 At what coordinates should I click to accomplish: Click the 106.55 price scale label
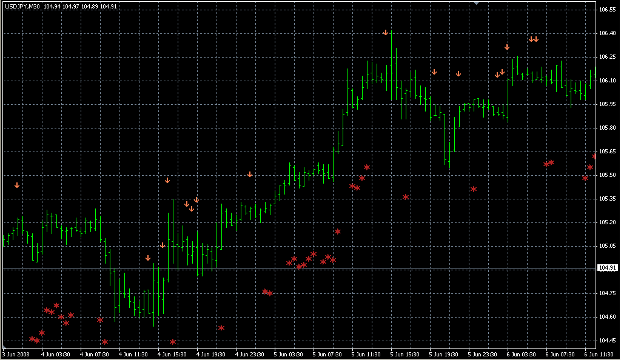(x=607, y=10)
